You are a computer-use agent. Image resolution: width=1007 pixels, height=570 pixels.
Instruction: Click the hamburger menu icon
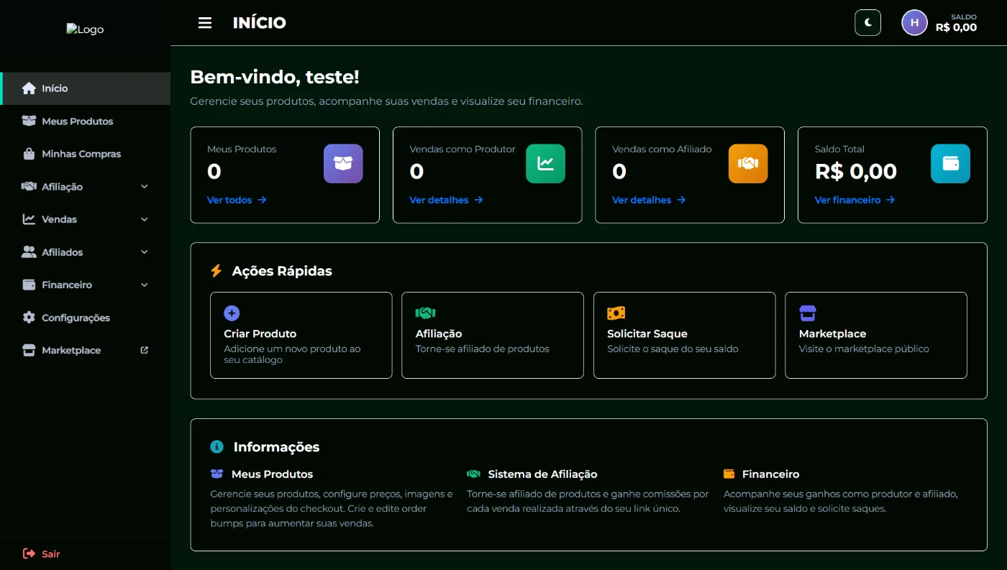coord(205,23)
